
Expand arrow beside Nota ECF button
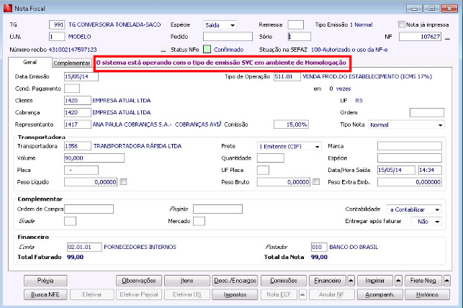click(302, 294)
